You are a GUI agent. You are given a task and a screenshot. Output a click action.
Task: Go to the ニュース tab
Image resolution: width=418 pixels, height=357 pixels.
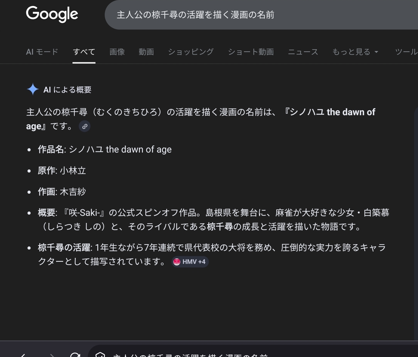click(x=303, y=52)
